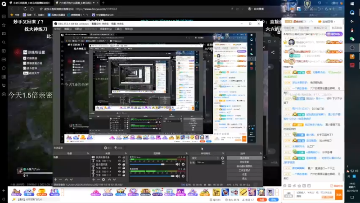This screenshot has width=360, height=203.
Task: Mute the desktop audio speaker icon
Action: pos(177,176)
